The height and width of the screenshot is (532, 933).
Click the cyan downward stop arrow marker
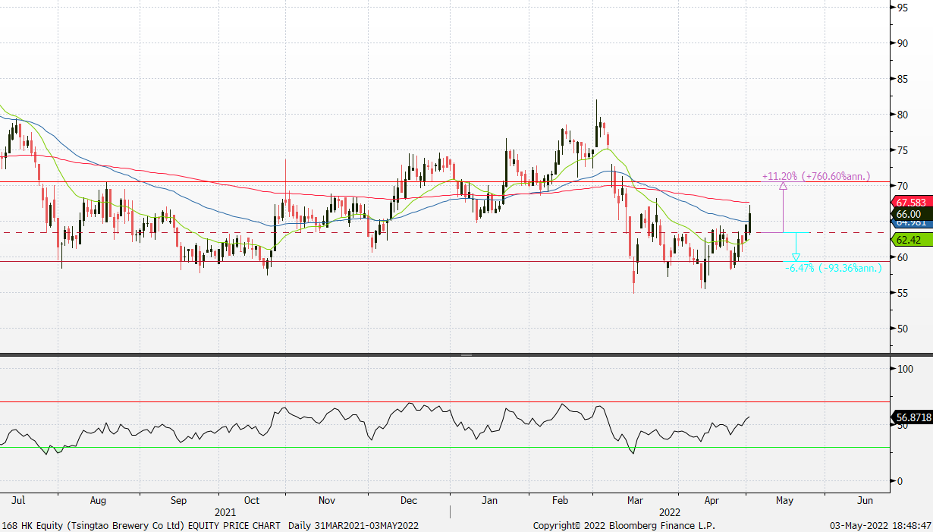click(x=796, y=257)
